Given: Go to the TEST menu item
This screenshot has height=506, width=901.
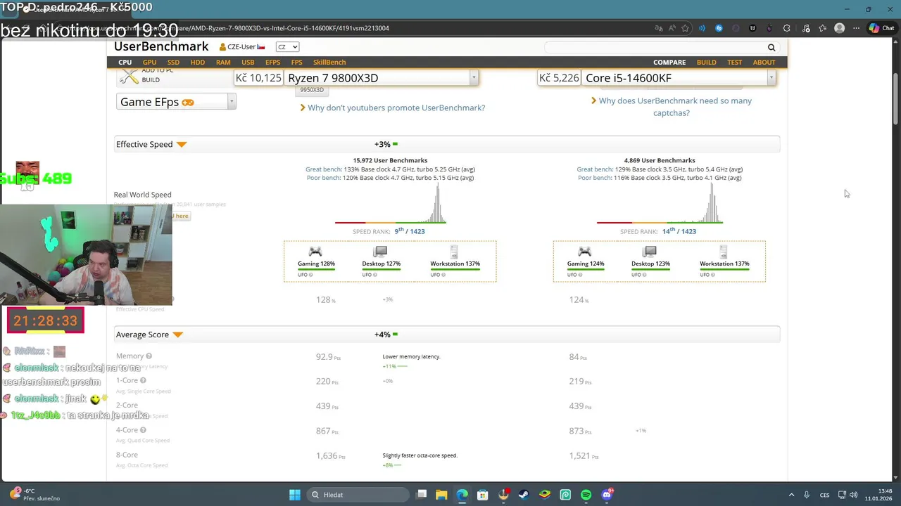Looking at the screenshot, I should click(734, 63).
